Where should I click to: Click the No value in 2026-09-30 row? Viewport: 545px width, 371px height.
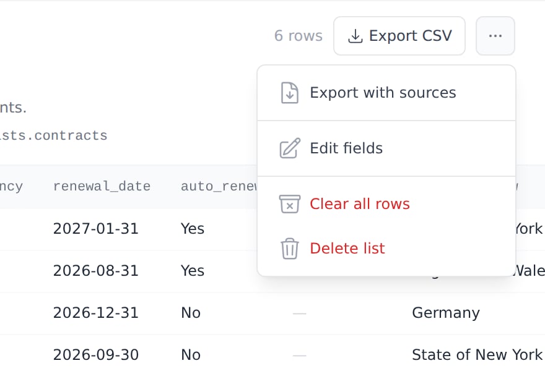(191, 355)
